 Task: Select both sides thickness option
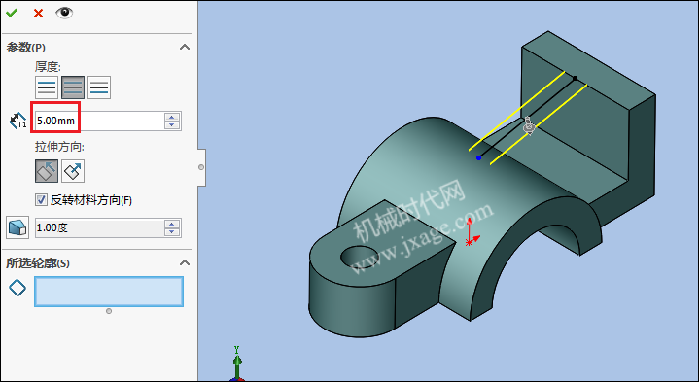73,87
